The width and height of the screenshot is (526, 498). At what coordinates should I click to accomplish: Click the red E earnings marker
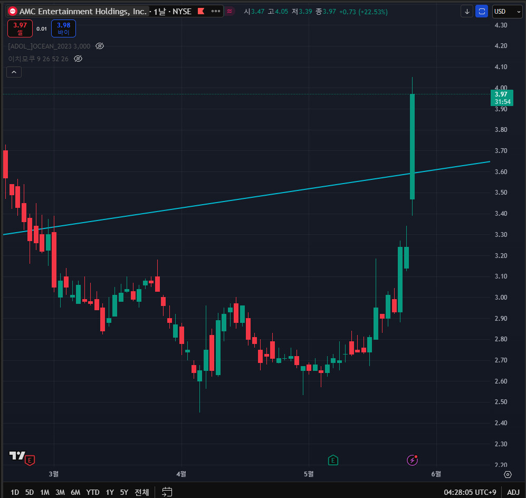30,461
